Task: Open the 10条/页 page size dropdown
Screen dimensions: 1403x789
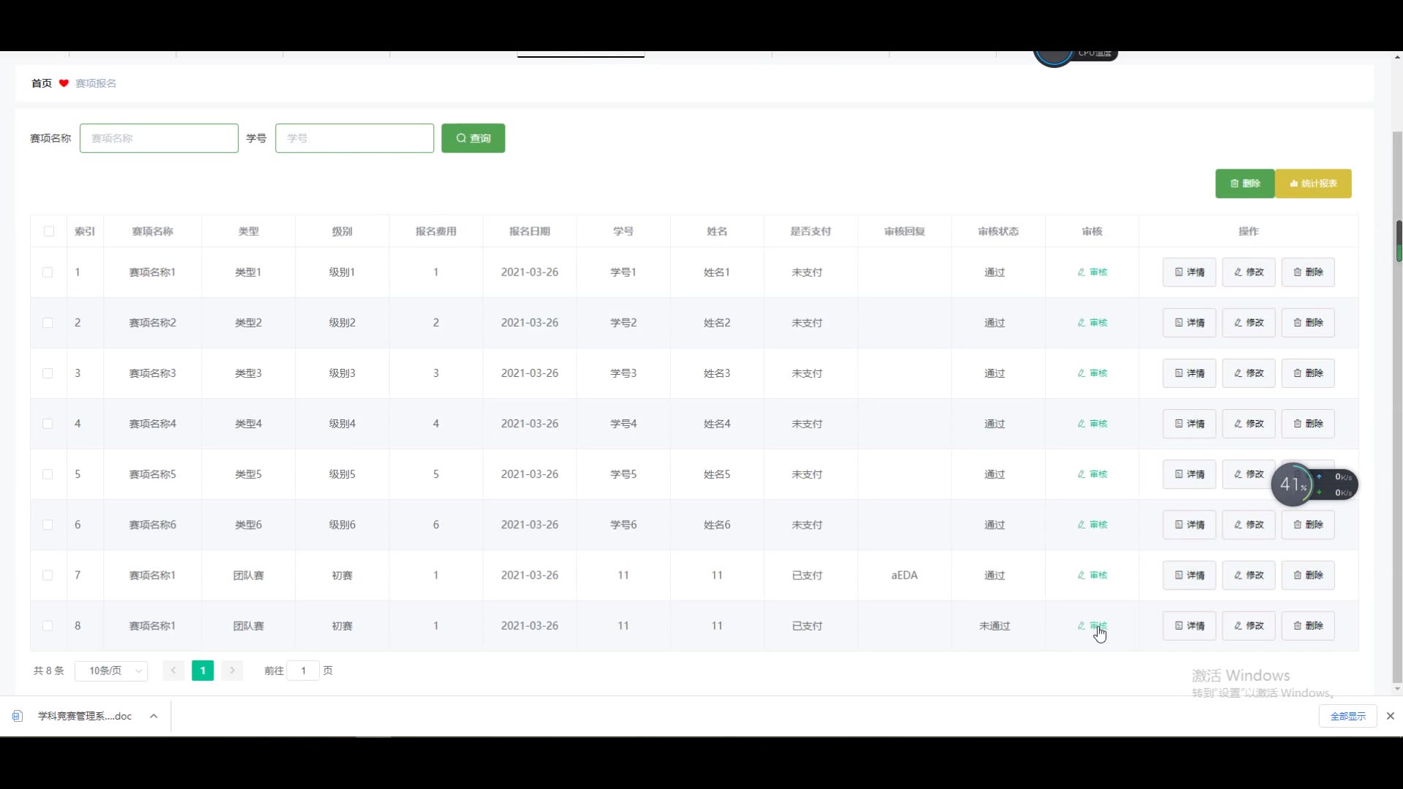Action: point(111,671)
